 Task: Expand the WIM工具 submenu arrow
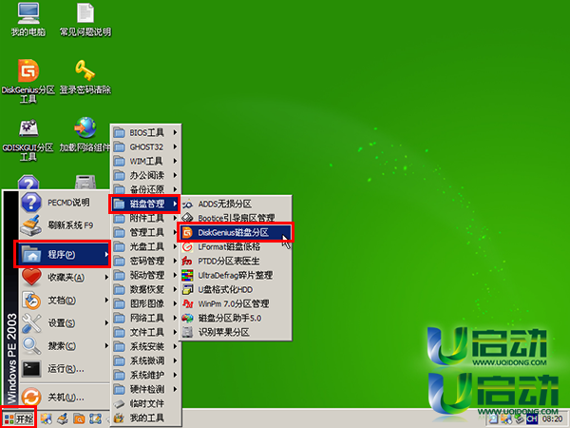click(175, 161)
